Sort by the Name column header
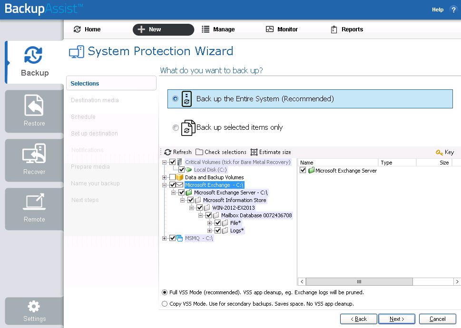Image resolution: width=461 pixels, height=328 pixels. point(338,163)
